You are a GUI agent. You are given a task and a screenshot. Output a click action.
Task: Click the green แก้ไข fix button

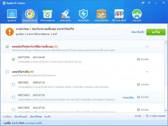[x=156, y=32]
